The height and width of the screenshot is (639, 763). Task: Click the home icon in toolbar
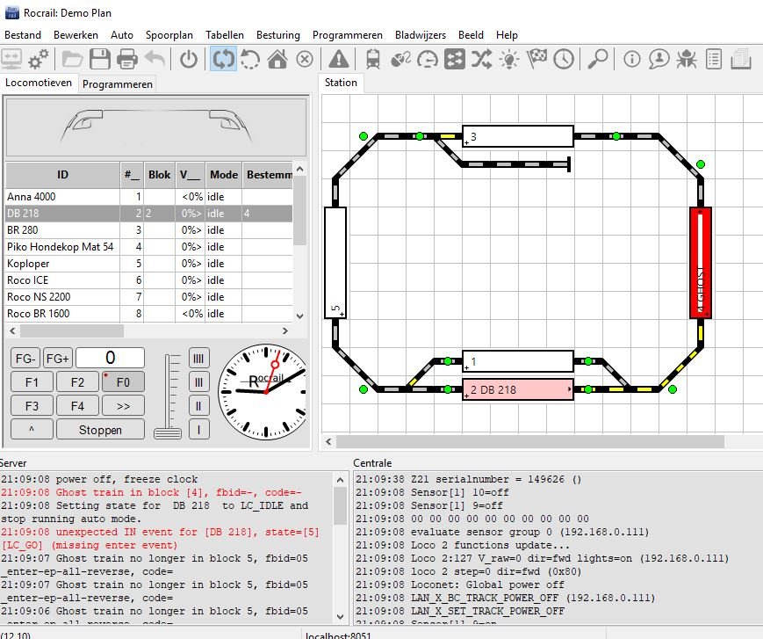pyautogui.click(x=277, y=60)
